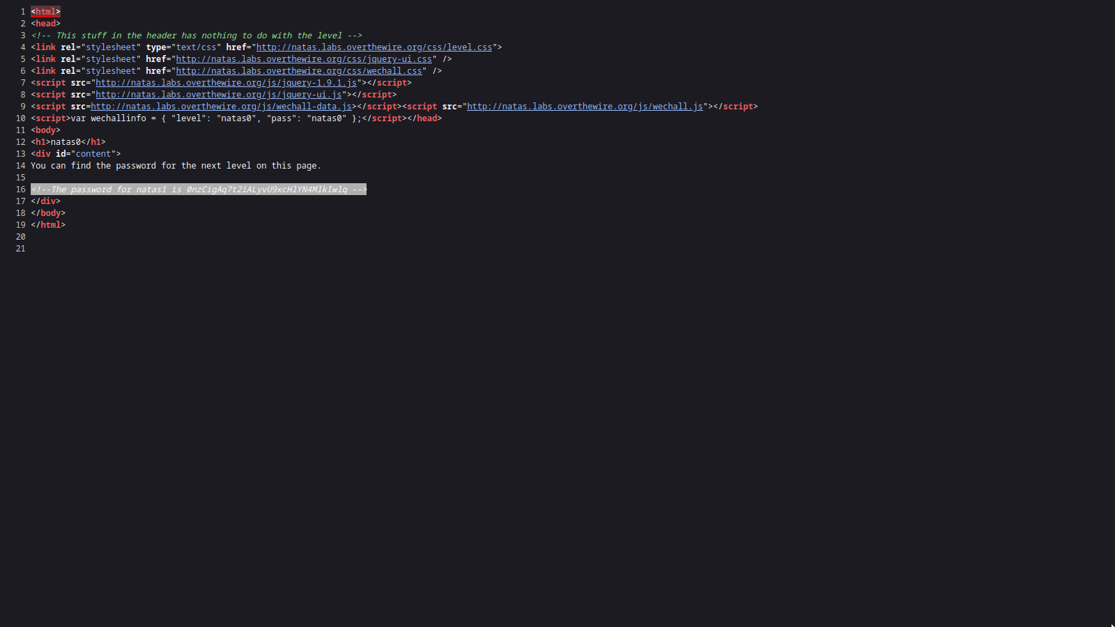
Task: Click the opening html tag on line 1
Action: [45, 12]
